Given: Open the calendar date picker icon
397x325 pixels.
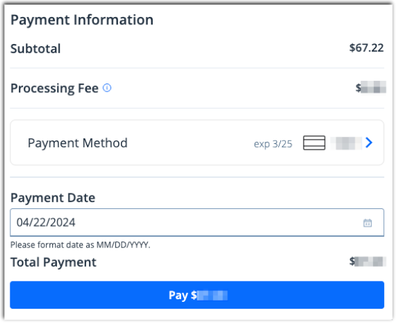Looking at the screenshot, I should [x=368, y=223].
